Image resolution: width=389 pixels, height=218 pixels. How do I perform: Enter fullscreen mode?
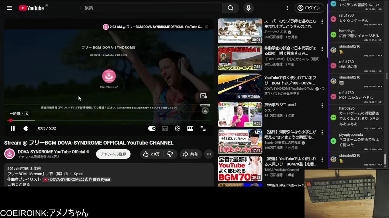203,128
